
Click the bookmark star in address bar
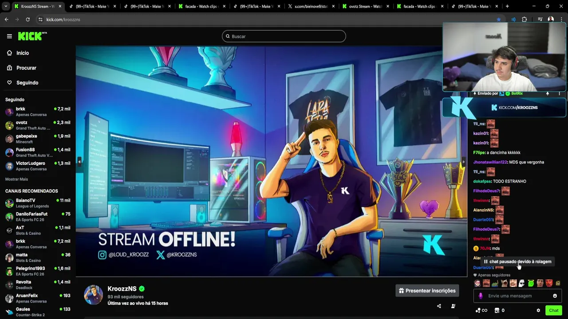(499, 19)
